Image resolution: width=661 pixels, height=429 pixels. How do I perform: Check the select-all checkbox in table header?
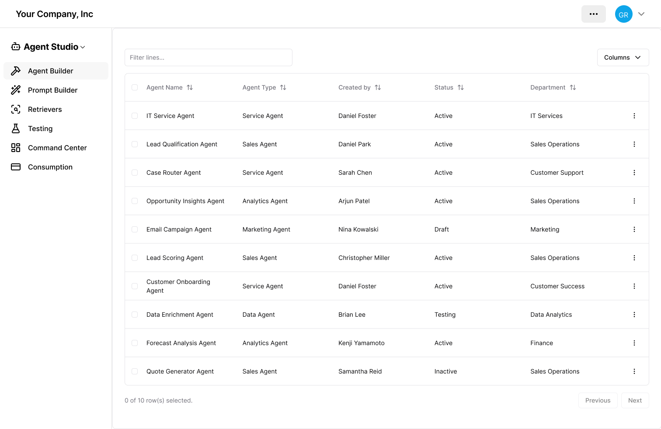point(135,87)
